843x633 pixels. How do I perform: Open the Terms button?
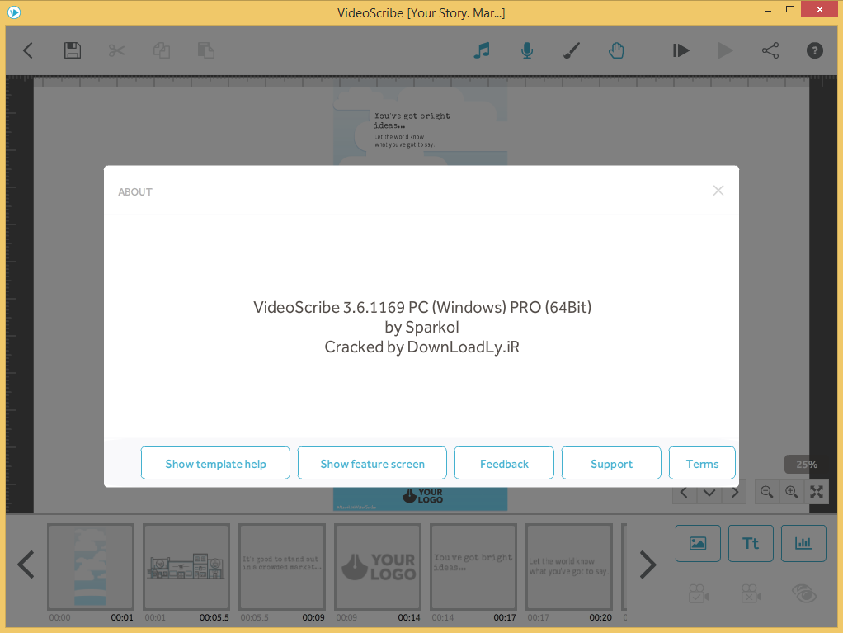coord(702,463)
